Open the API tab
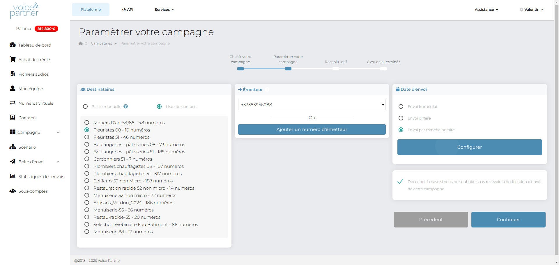This screenshot has height=265, width=559. 128,10
